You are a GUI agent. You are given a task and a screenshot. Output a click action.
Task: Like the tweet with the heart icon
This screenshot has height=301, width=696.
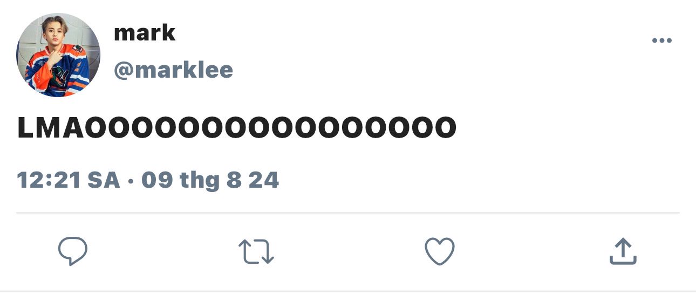(440, 252)
